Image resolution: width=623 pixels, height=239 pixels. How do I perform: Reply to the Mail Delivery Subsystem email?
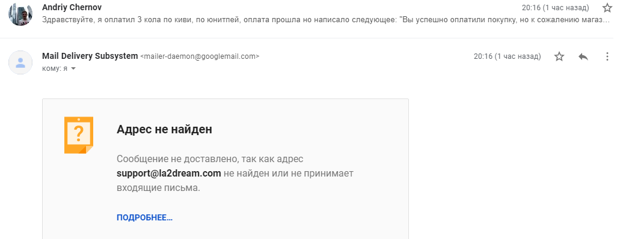coord(583,56)
